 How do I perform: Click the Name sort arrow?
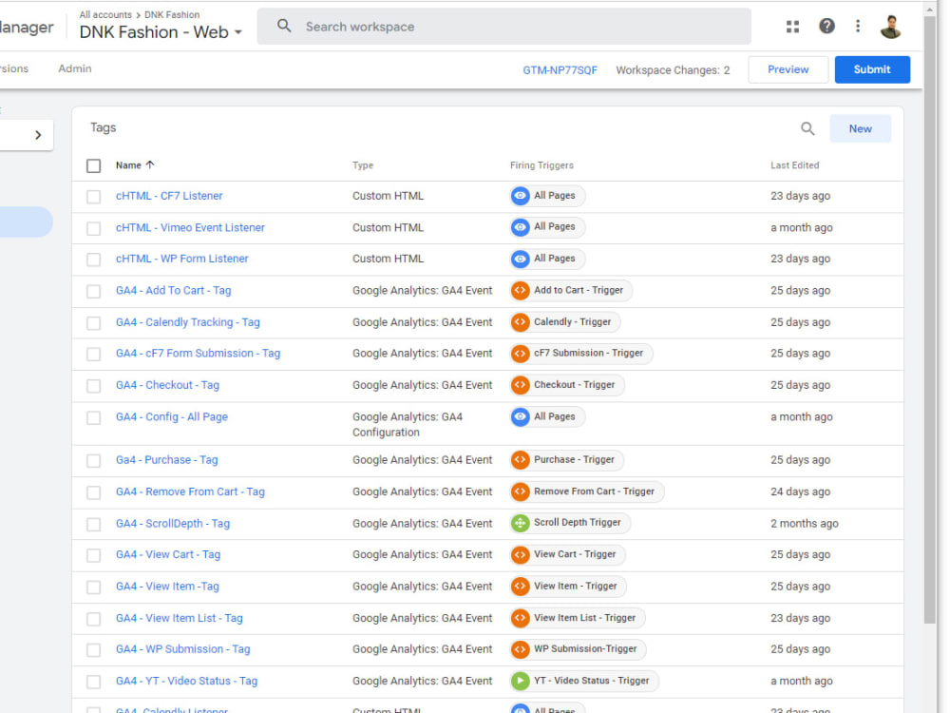click(x=150, y=164)
